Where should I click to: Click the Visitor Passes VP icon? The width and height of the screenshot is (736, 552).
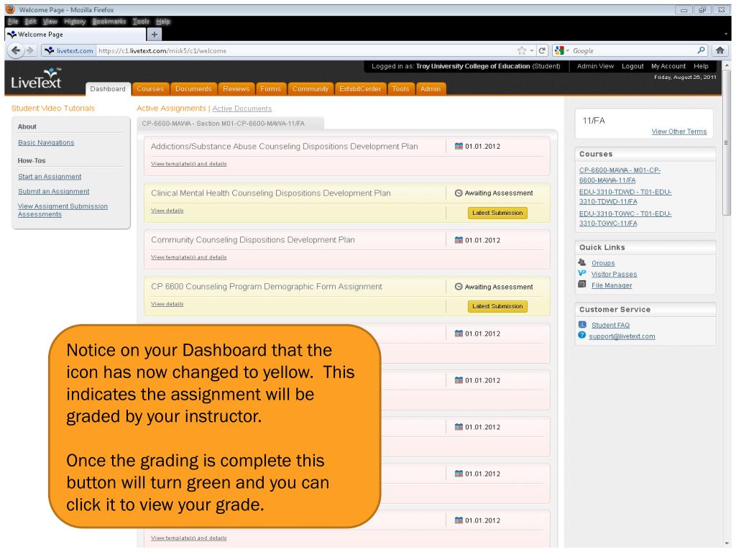(x=582, y=273)
